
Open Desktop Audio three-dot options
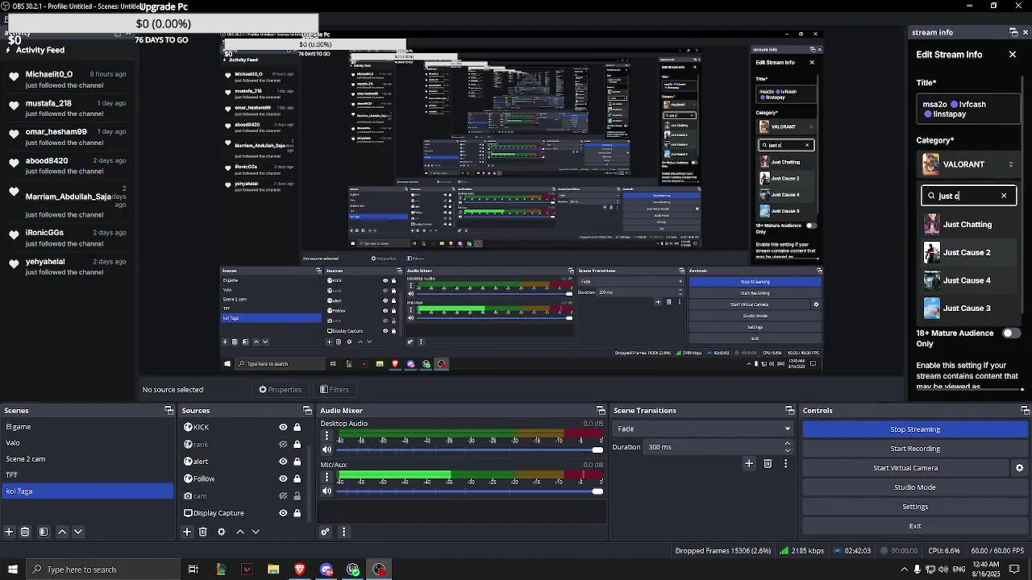327,436
